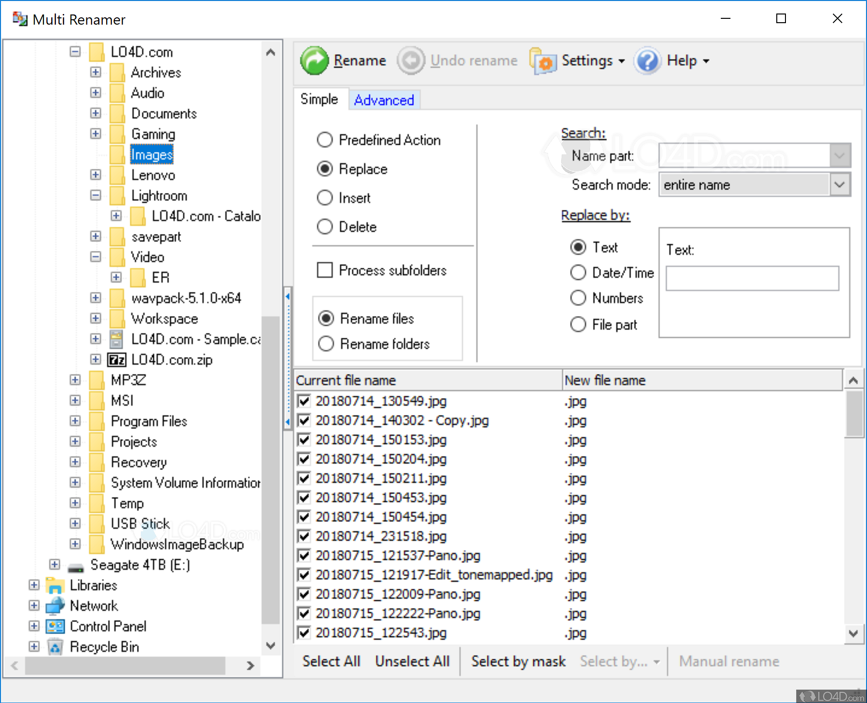This screenshot has width=867, height=703.
Task: Enable the Process subfolders checkbox
Action: 325,270
